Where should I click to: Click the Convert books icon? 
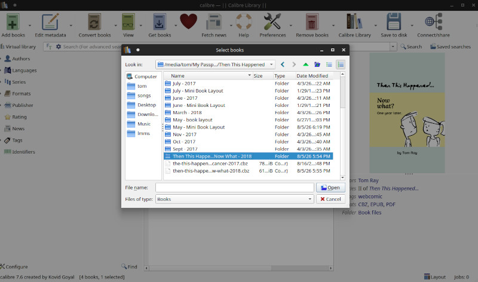[94, 22]
